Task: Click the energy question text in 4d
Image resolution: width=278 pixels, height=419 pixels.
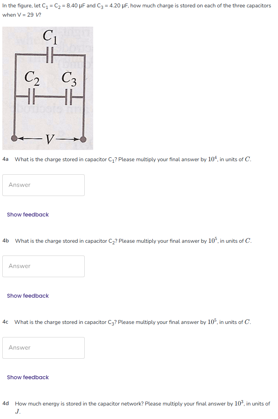Action: [x=143, y=403]
